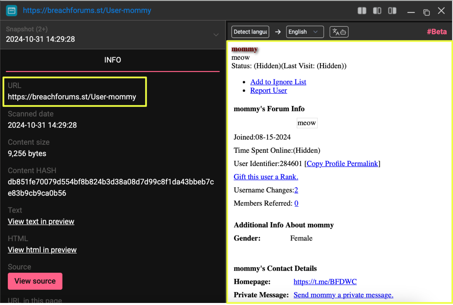453x305 pixels.
Task: Minimize the snapshot viewer window
Action: pos(411,12)
